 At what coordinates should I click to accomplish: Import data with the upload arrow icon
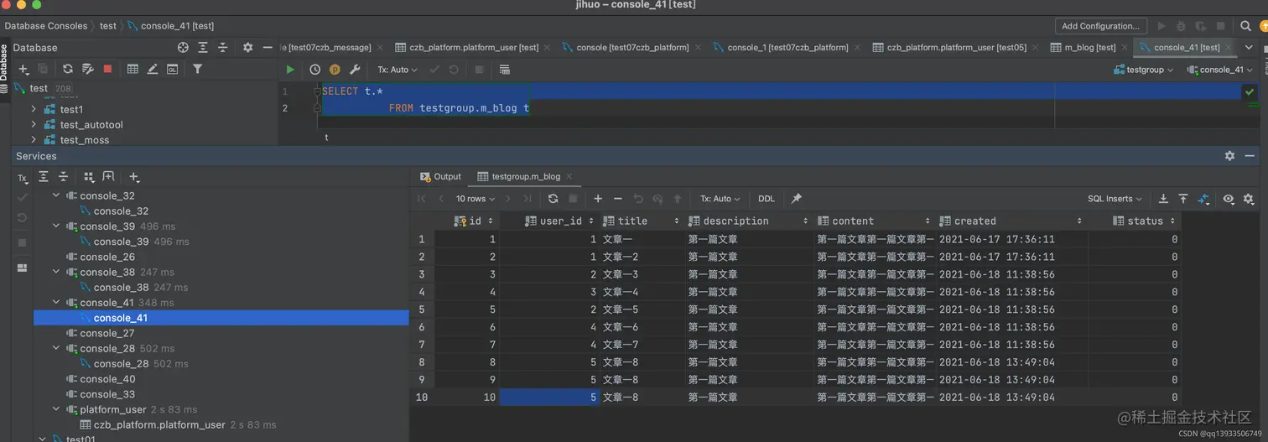pos(1183,199)
